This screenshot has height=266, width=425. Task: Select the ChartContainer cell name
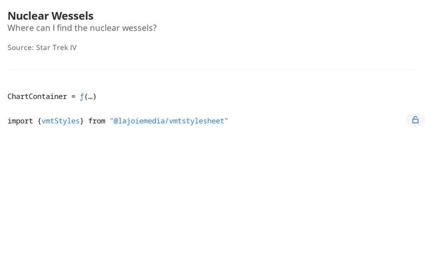tap(37, 96)
